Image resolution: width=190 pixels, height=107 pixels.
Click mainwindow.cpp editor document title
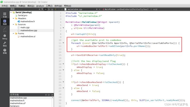click(x=75, y=9)
